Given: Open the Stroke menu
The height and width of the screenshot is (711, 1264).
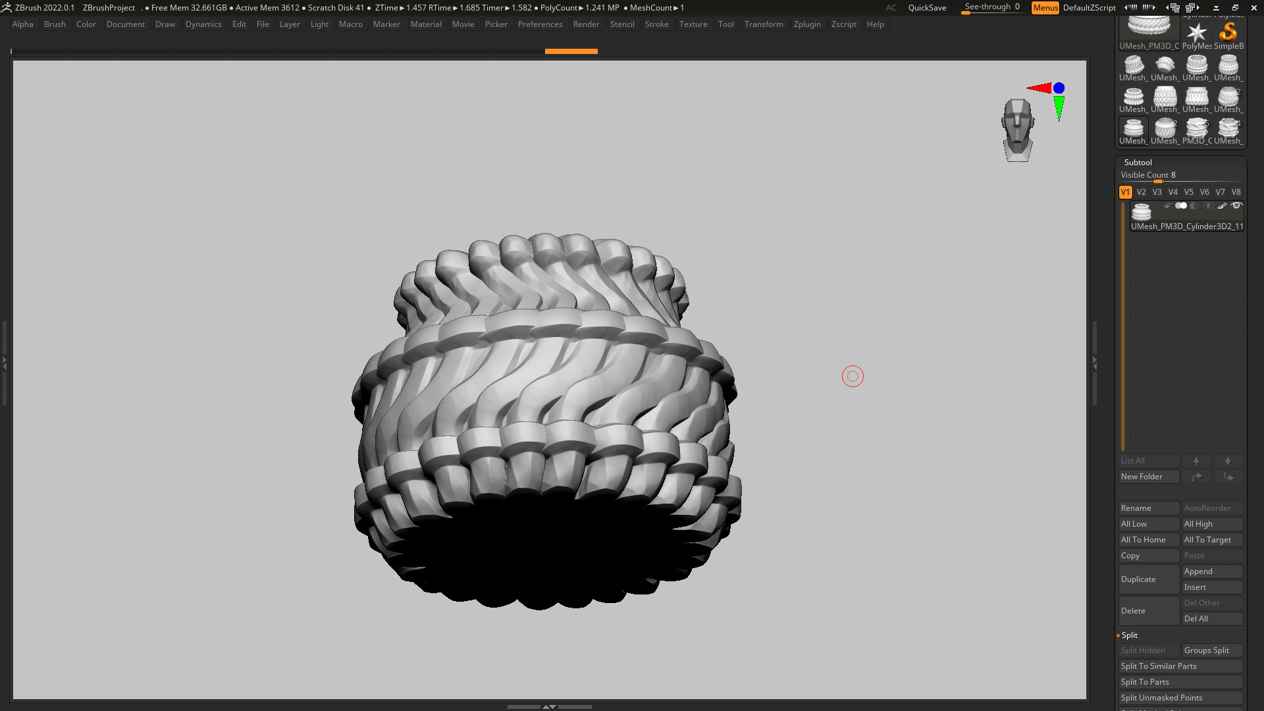Looking at the screenshot, I should [656, 24].
